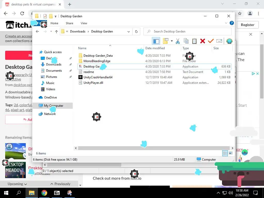Click the Register button on itch.io
Image resolution: width=264 pixels, height=198 pixels.
(247, 25)
